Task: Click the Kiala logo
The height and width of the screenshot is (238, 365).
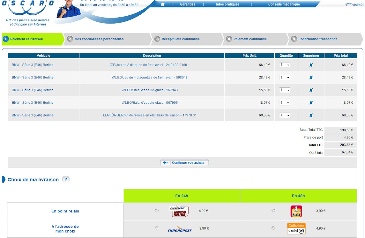Action: tap(296, 211)
